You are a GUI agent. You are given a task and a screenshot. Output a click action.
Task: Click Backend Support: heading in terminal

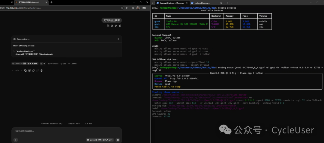click(x=162, y=35)
